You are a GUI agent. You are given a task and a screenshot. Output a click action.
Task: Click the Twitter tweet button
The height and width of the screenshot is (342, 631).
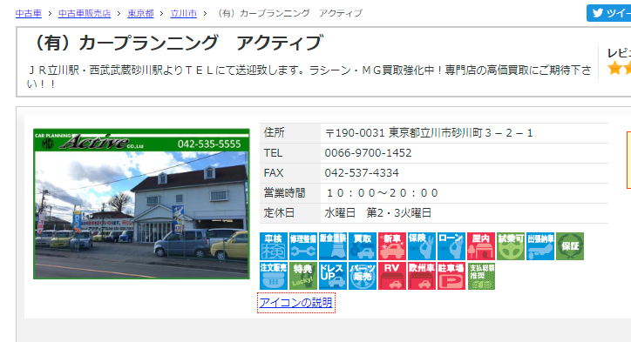(608, 13)
